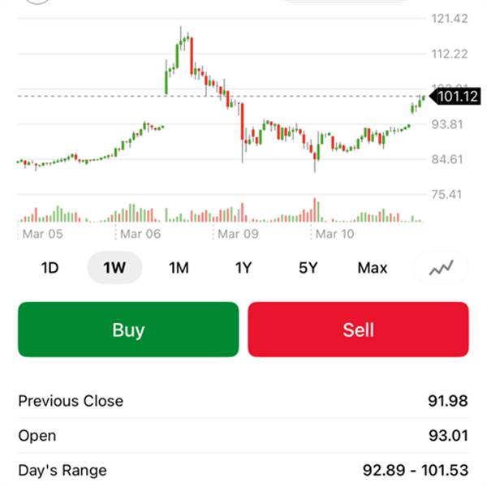Select the 1D time range
Screen dimensions: 487x487
pyautogui.click(x=50, y=268)
